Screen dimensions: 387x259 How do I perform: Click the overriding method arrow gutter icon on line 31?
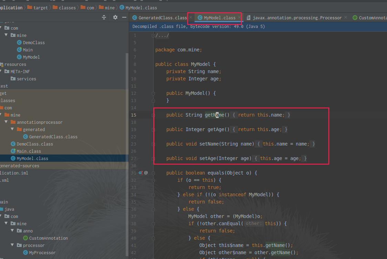(x=140, y=173)
